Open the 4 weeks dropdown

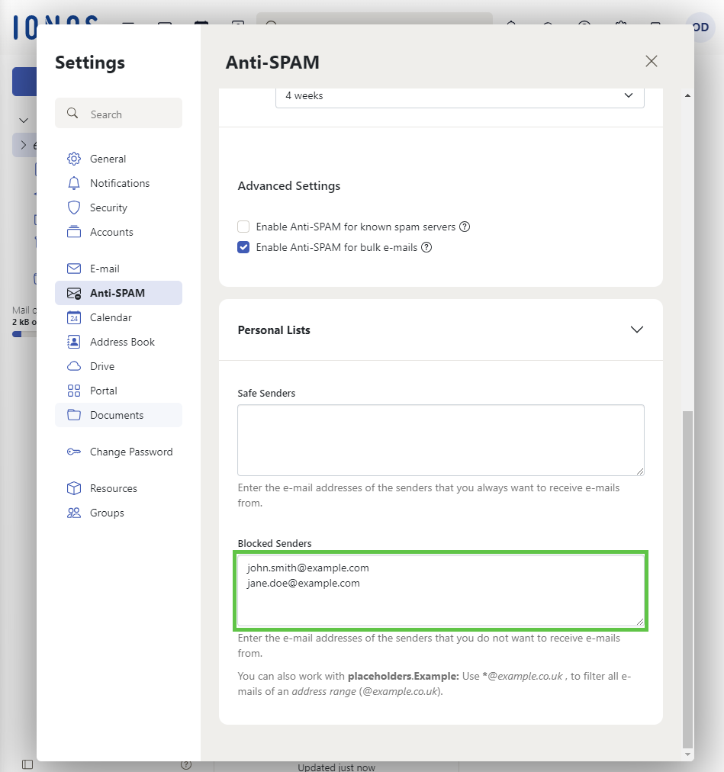click(459, 96)
